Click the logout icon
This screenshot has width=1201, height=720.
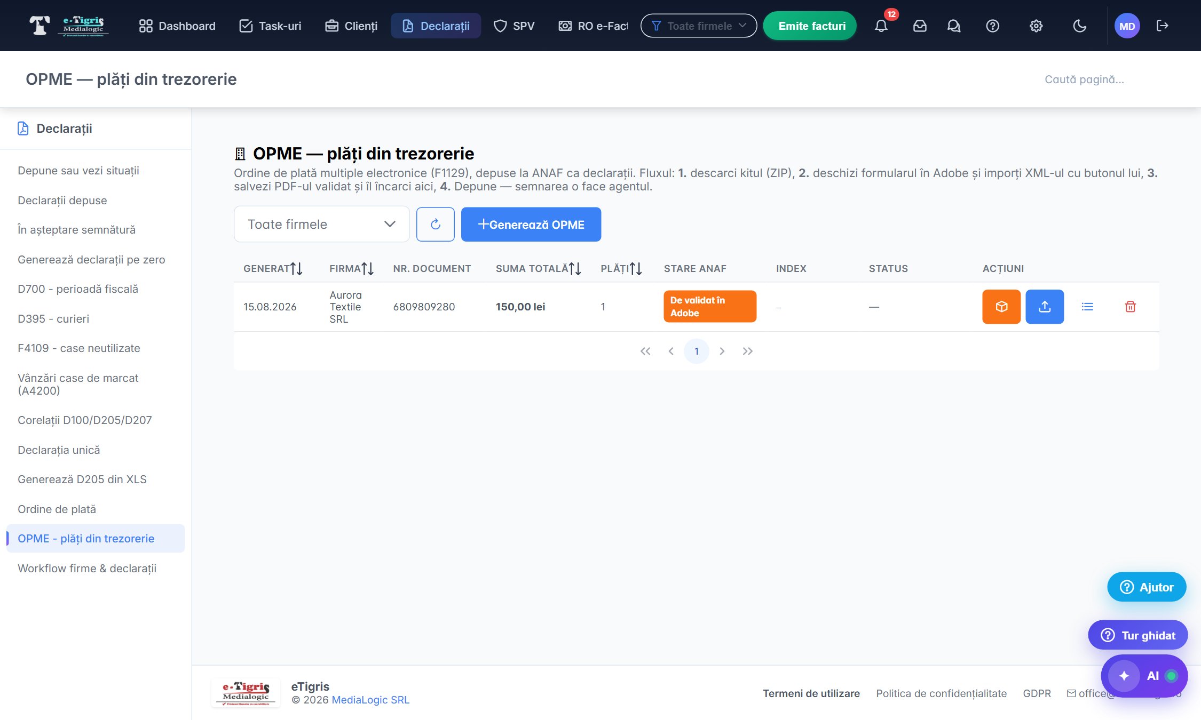[x=1162, y=26]
